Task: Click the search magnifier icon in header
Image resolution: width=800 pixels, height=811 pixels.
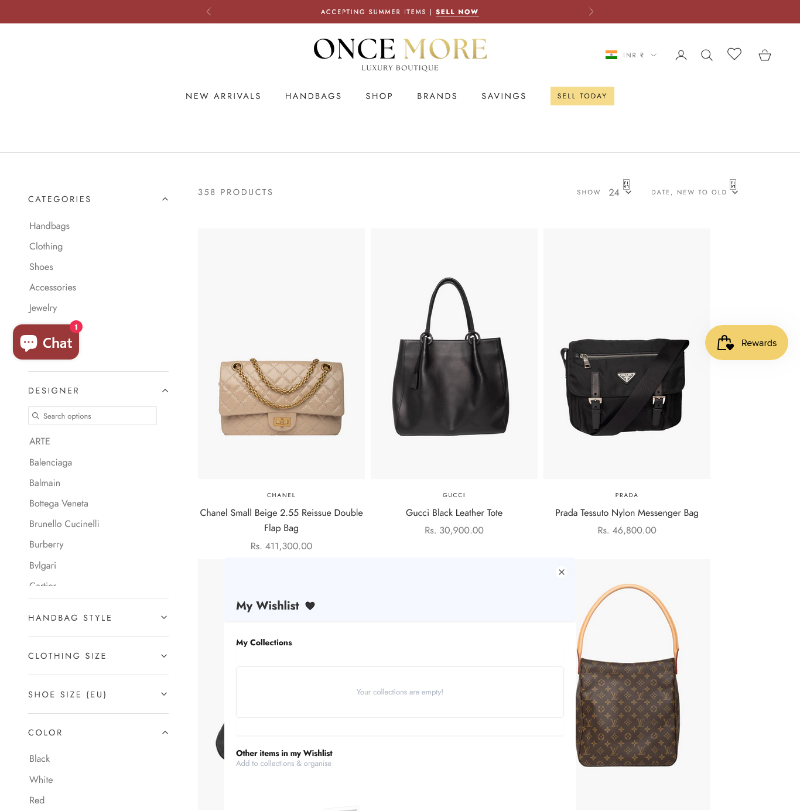Action: 707,55
